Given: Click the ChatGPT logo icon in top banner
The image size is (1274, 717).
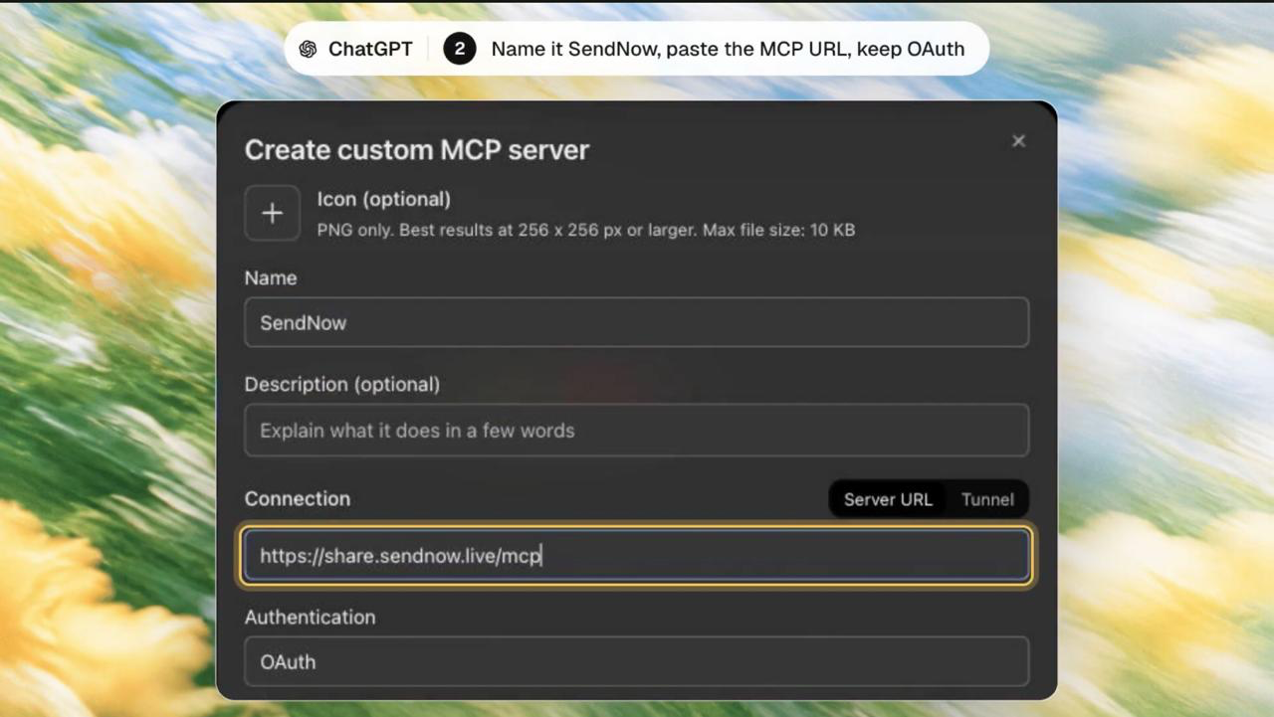Looking at the screenshot, I should click(309, 49).
